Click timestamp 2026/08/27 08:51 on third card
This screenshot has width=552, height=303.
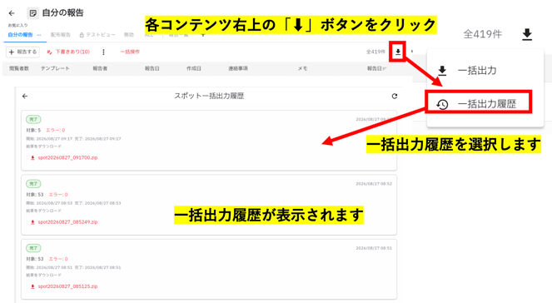[x=374, y=248]
